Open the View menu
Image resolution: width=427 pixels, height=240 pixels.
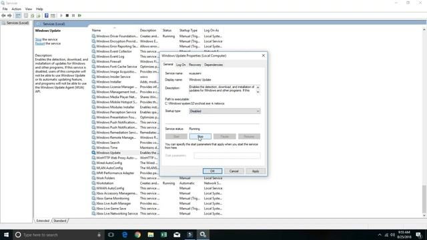coord(29,9)
